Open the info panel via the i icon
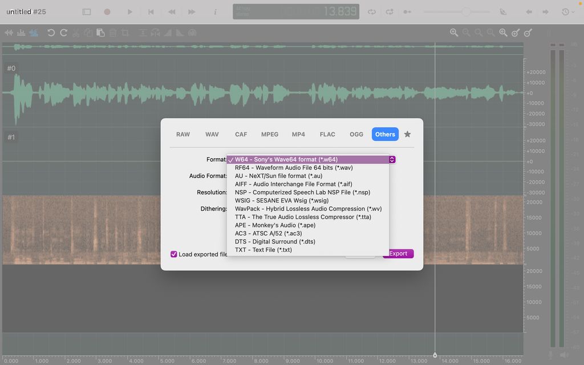584x365 pixels. click(x=216, y=11)
